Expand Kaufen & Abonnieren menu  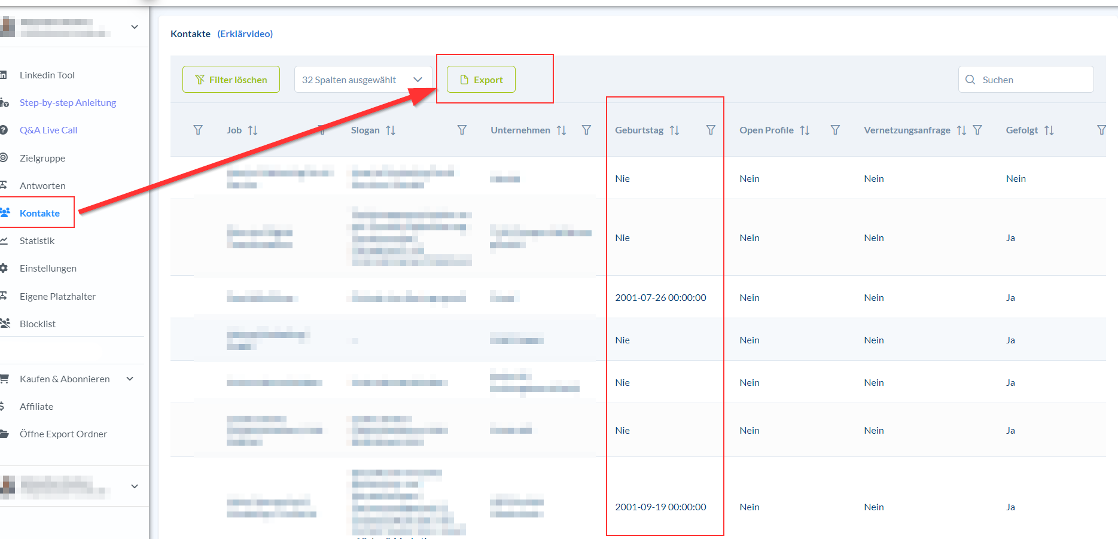point(130,379)
